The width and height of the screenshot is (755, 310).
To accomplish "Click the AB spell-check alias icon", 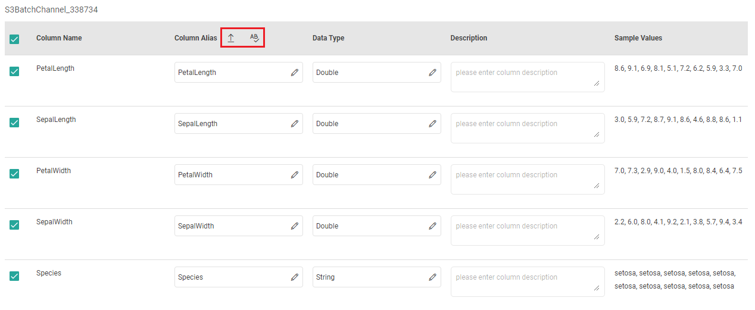I will click(x=254, y=38).
